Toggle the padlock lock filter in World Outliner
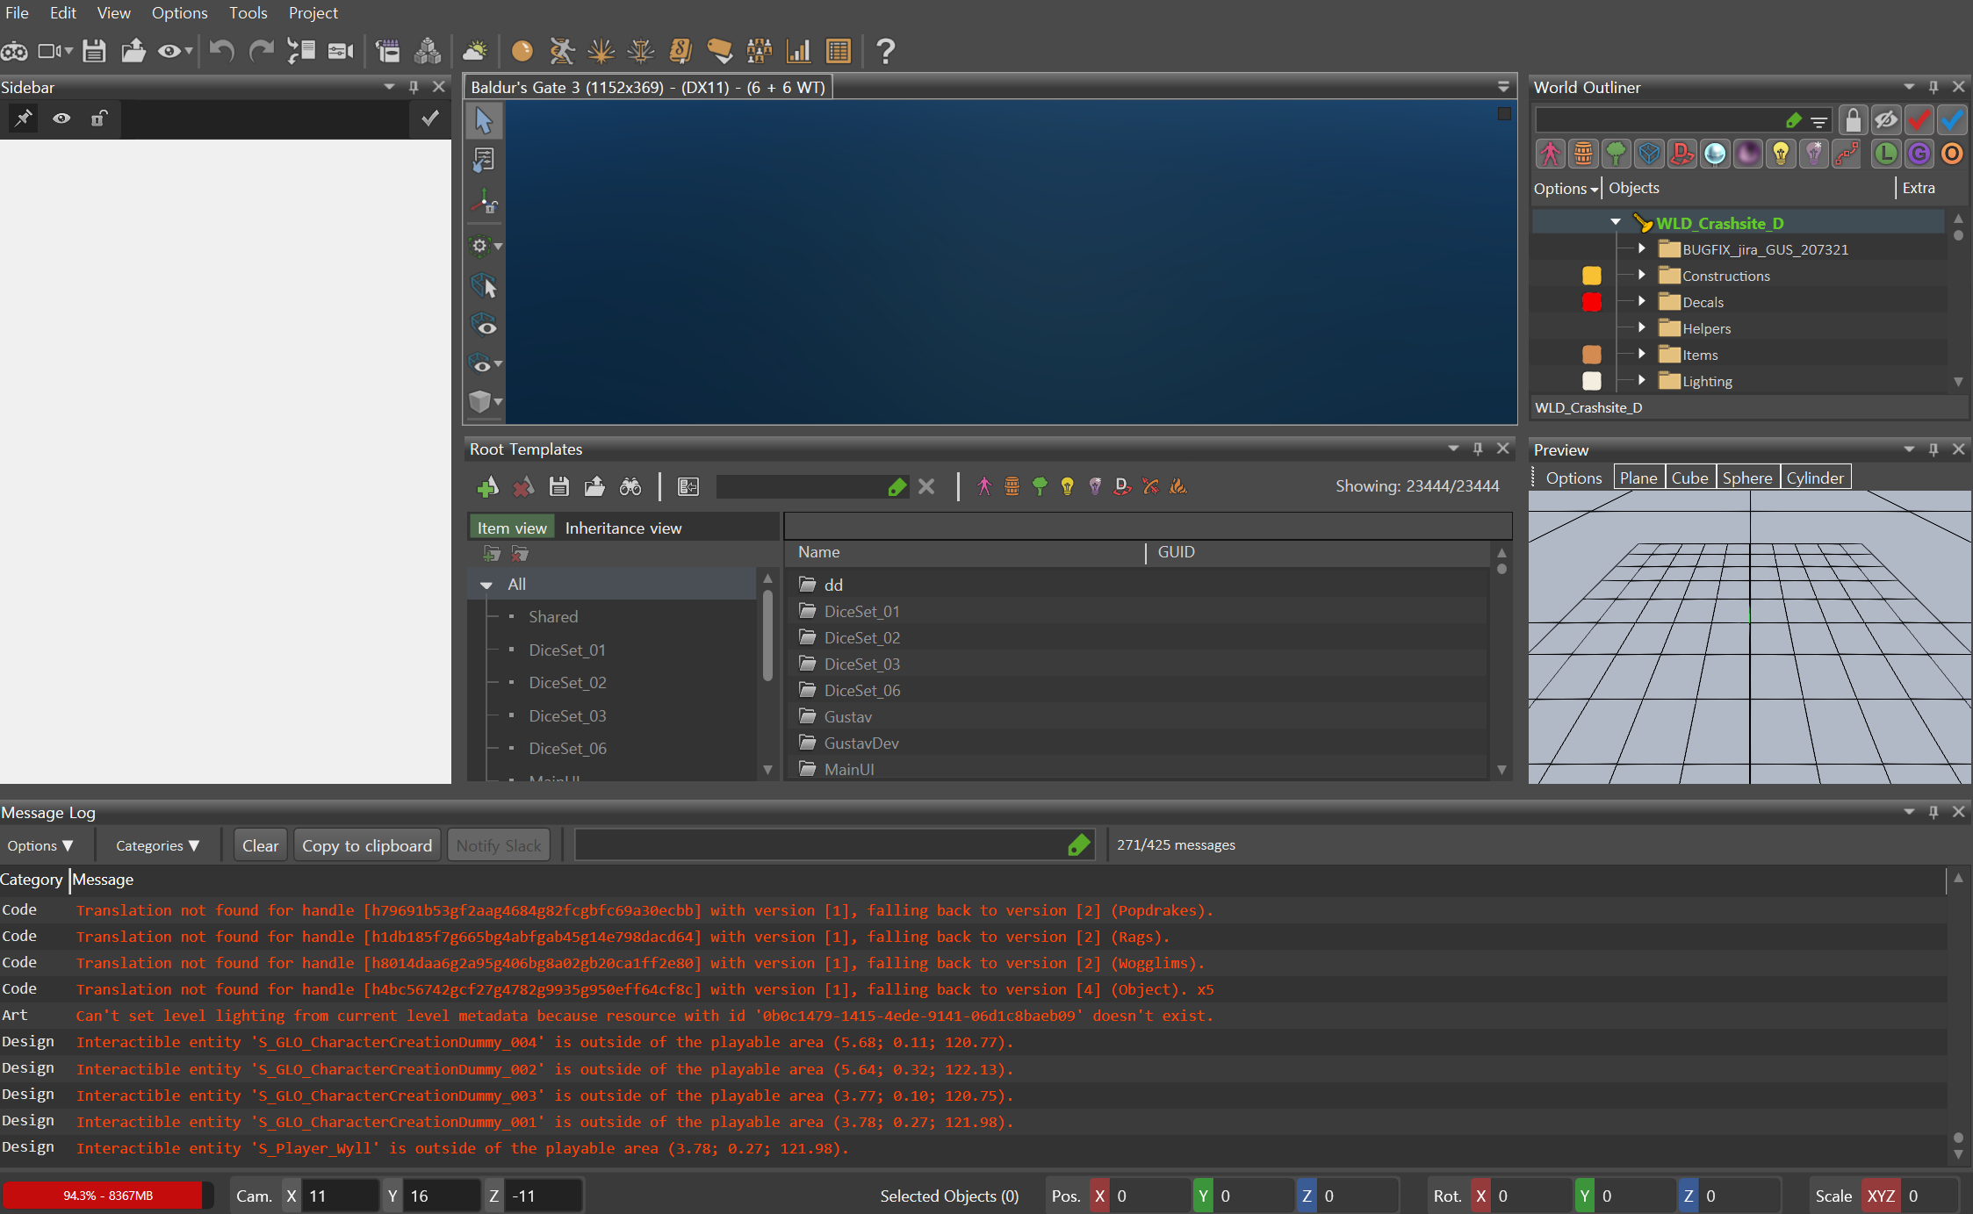Screen dimensions: 1973x1214 [1852, 119]
